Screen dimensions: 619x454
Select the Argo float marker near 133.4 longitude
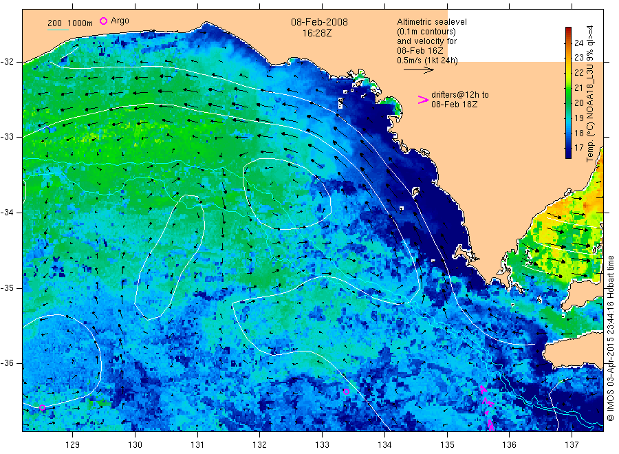346,391
